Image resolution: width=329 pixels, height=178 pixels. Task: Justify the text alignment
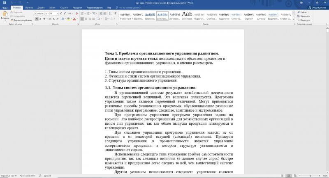tap(94, 19)
